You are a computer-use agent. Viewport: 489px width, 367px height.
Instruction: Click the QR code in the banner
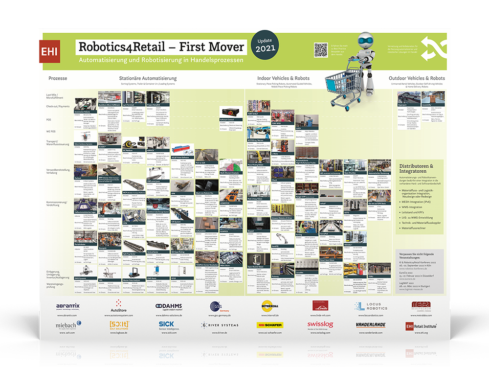pyautogui.click(x=321, y=50)
